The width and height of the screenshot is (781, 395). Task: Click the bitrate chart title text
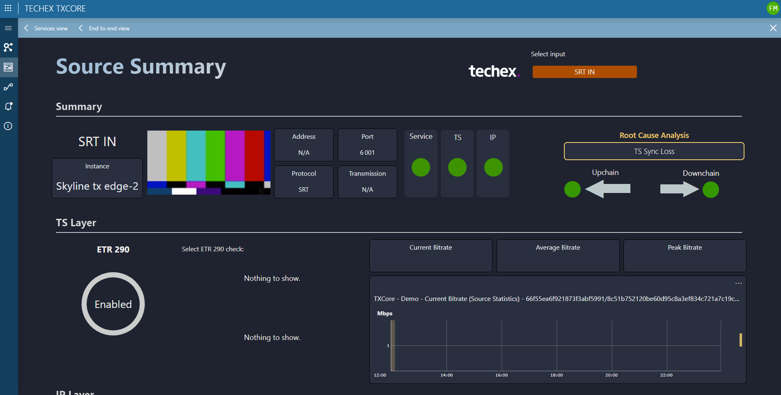point(557,299)
